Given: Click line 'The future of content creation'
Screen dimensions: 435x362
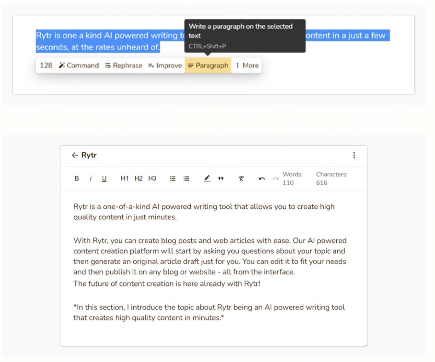Looking at the screenshot, I should click(167, 283).
